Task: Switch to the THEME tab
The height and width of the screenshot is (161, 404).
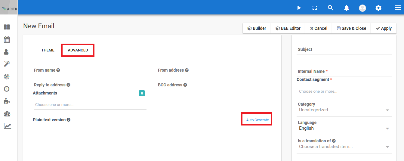Action: point(48,50)
